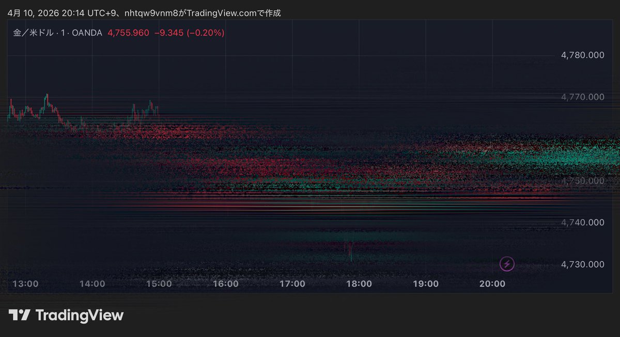Click the 4,740.000 price axis label

click(583, 223)
